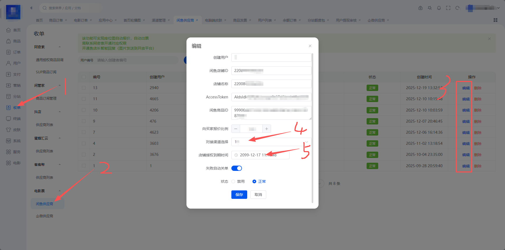Image resolution: width=505 pixels, height=250 pixels.
Task: Click the 店铺名称 input field
Action: pyautogui.click(x=271, y=84)
